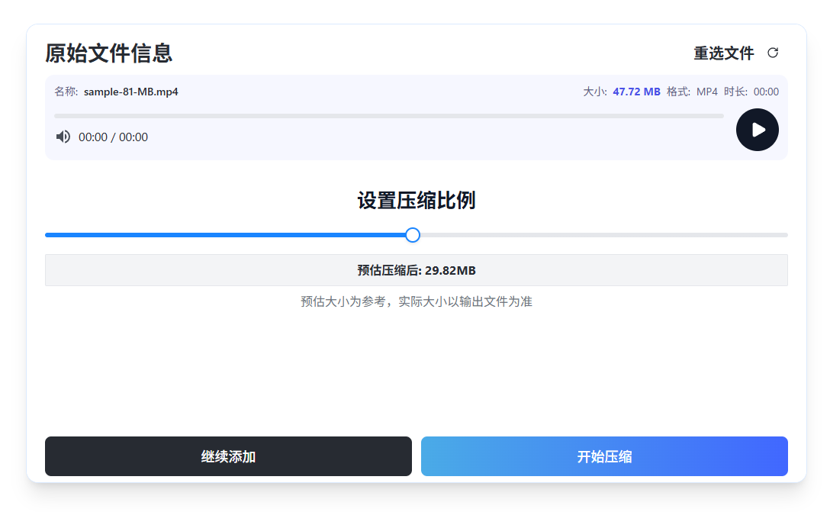The height and width of the screenshot is (512, 830).
Task: Click the unfilled part of compression slider
Action: (x=604, y=235)
